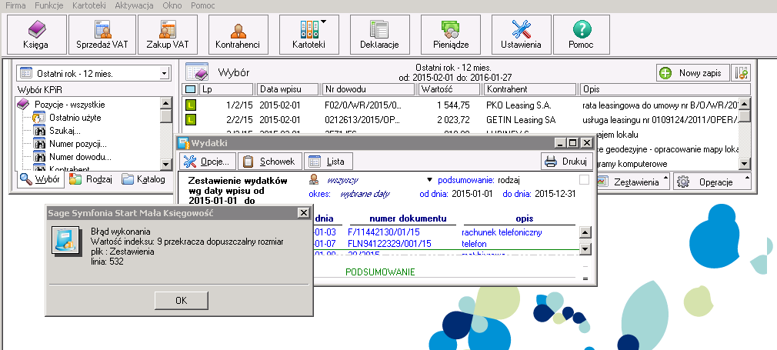Switch to the Rodzaj tab
This screenshot has height=350, width=777.
tap(92, 179)
